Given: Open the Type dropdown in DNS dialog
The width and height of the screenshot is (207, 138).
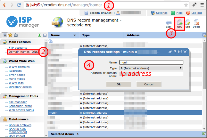Looking at the screenshot, I should pos(151,68).
